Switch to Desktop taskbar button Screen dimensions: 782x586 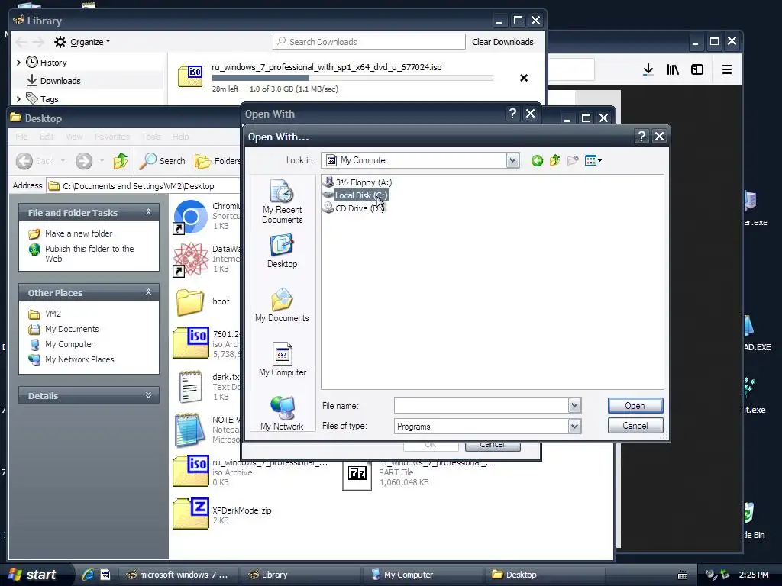coord(544,575)
